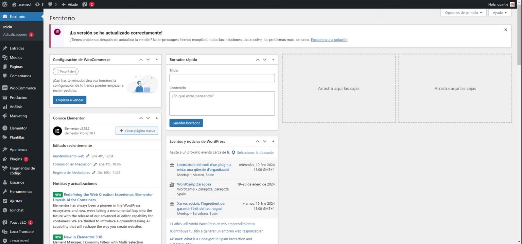Screen dimensions: 522x244
Task: Click the Plugins plug icon
Action: [5, 159]
